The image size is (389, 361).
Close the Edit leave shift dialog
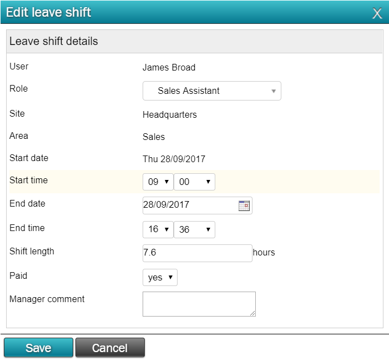[377, 13]
